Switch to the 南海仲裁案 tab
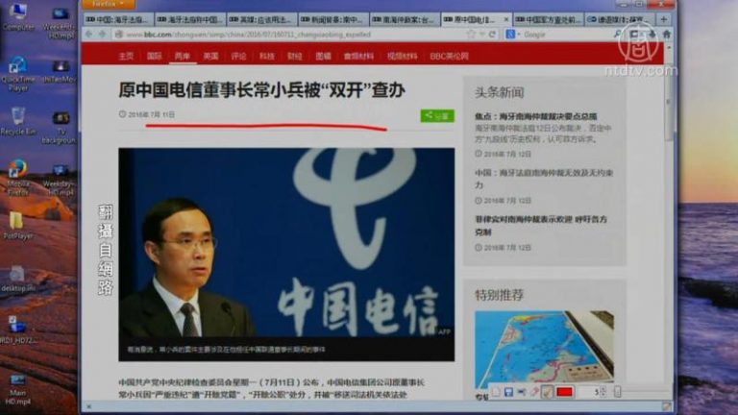The image size is (738, 415). point(404,20)
